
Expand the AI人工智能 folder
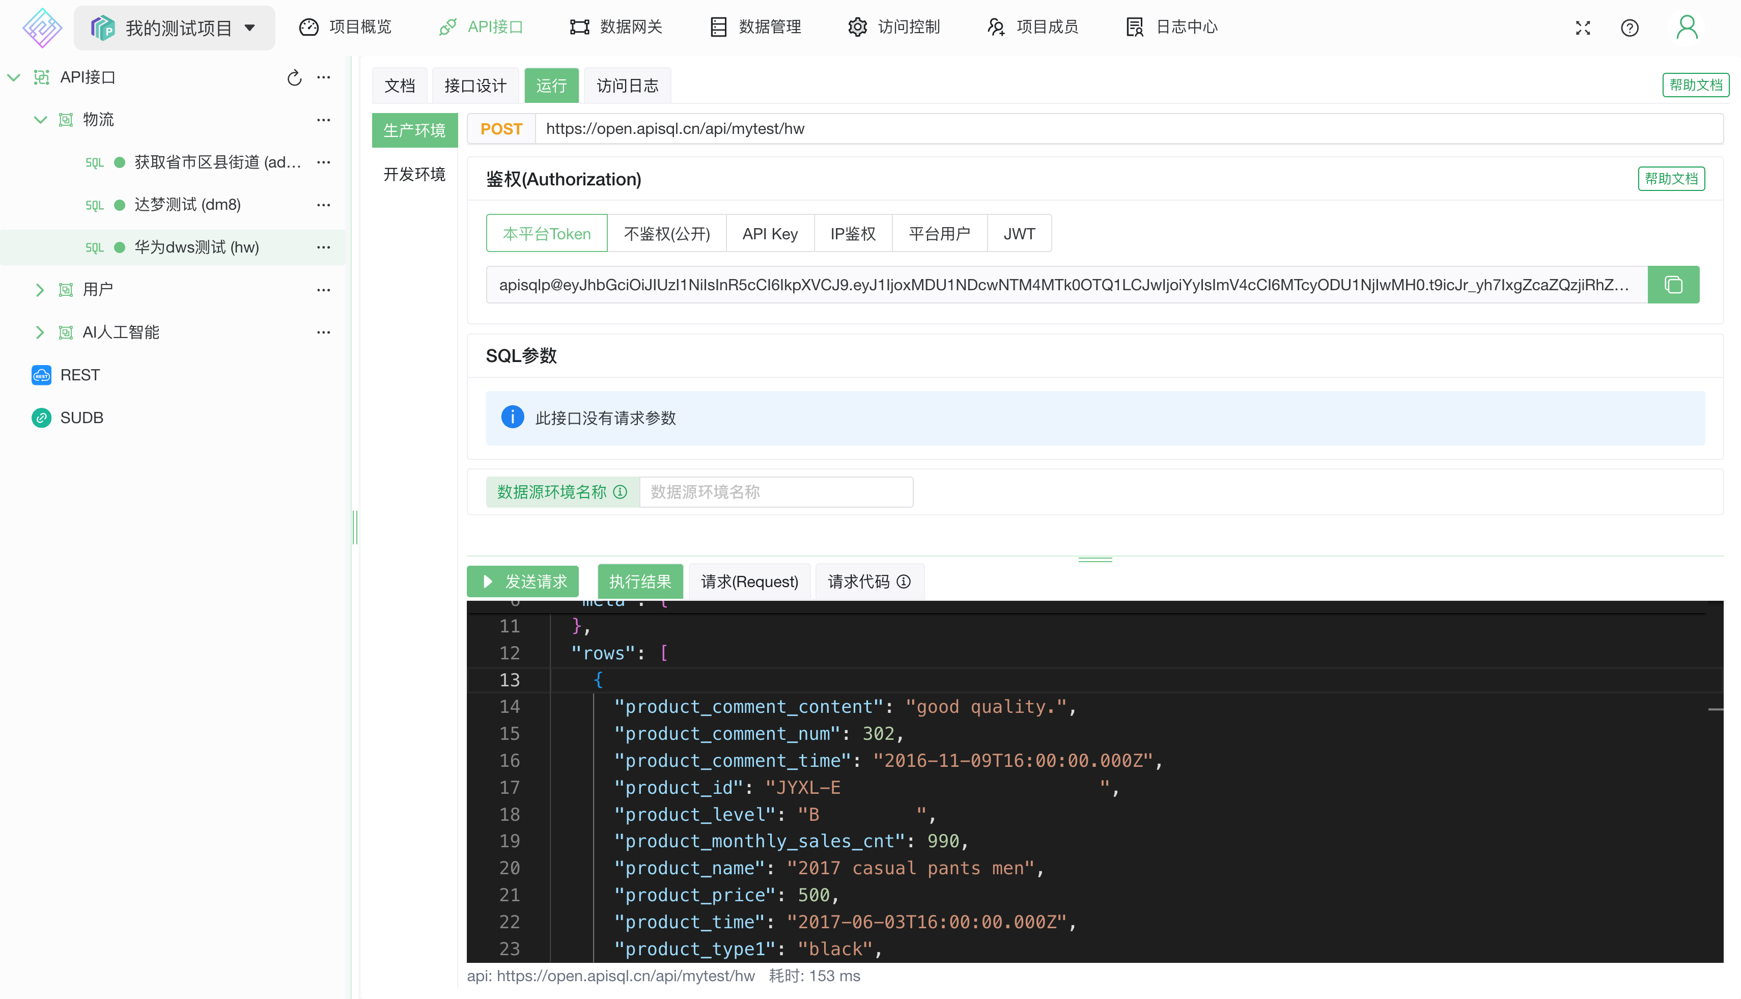coord(40,333)
